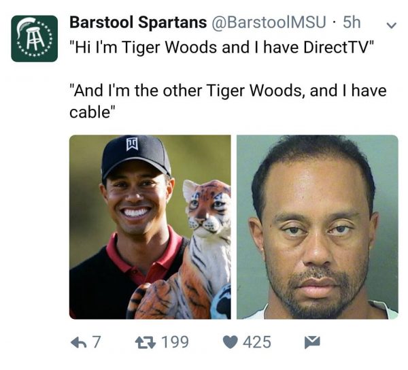Open the Barstool Spartans profile avatar
This screenshot has height=370, width=408.
point(34,38)
